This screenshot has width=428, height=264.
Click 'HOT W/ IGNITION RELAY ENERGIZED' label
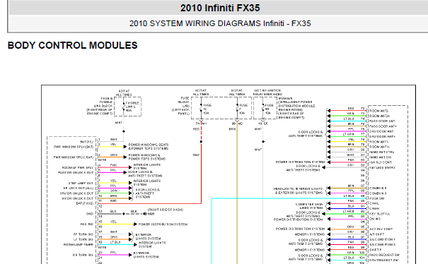pyautogui.click(x=267, y=92)
